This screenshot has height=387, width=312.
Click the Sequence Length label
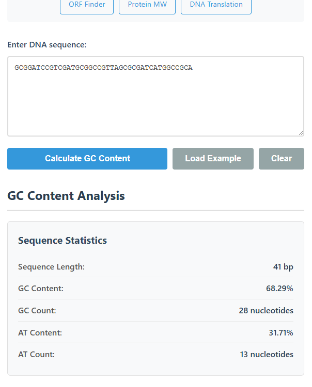point(51,267)
